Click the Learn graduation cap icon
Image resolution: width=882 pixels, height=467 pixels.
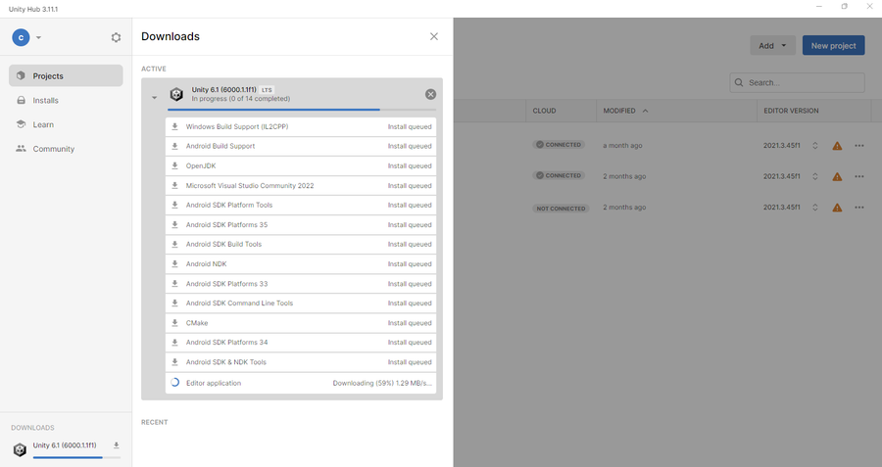[21, 124]
